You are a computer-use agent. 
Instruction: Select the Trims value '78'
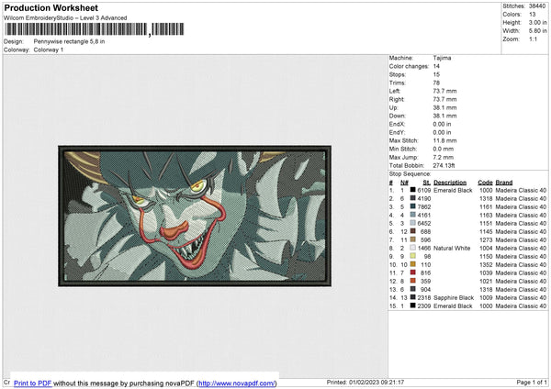tap(436, 83)
